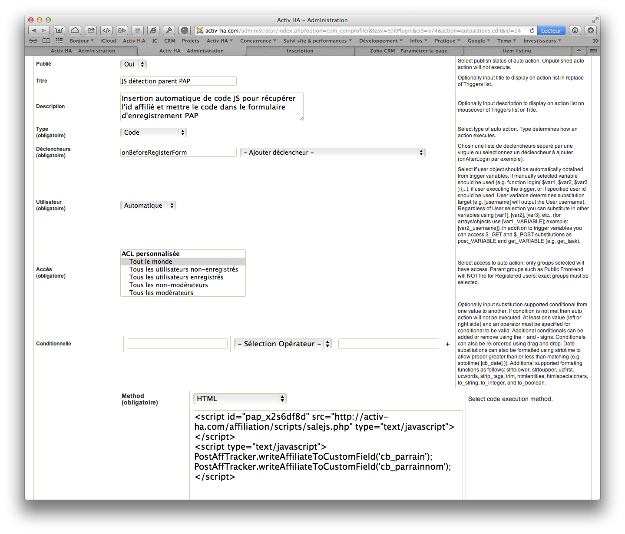The width and height of the screenshot is (625, 534).
Task: Show downloads with the arrow icon
Action: click(591, 30)
